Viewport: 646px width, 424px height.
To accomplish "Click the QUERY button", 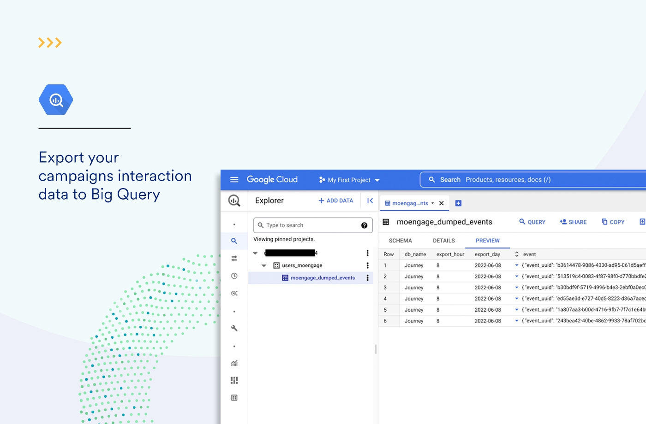I will click(x=532, y=222).
